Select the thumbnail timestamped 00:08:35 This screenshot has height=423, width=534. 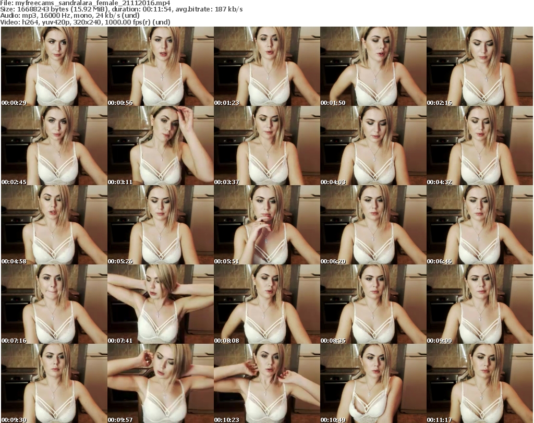(373, 304)
